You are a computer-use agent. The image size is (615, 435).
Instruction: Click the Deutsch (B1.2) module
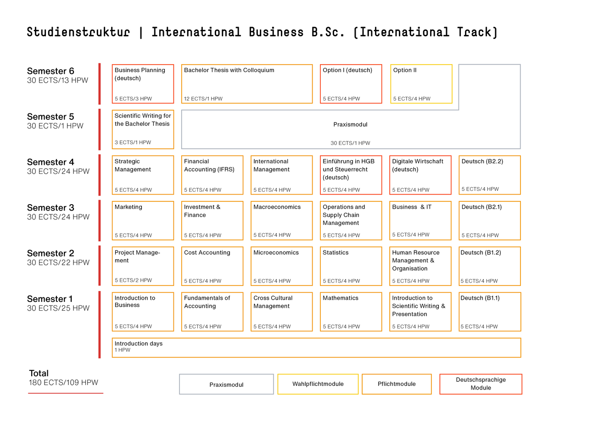point(490,266)
